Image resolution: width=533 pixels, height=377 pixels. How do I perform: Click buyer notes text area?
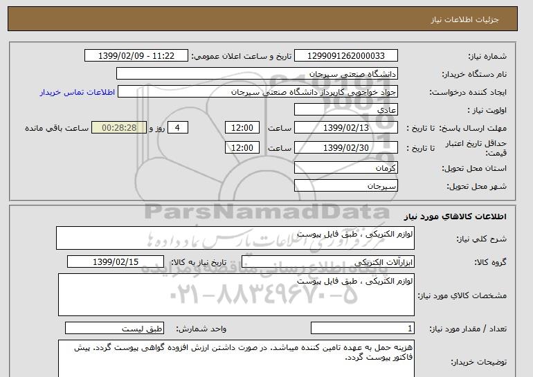click(x=236, y=358)
